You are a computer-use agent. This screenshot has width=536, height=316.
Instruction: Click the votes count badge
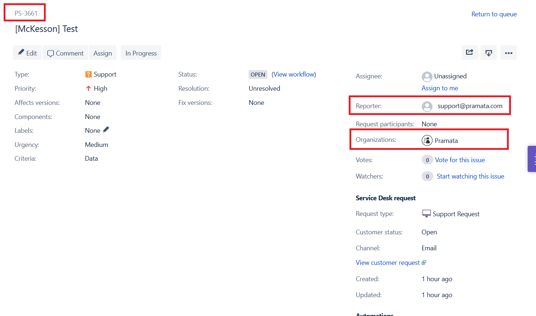(x=427, y=160)
